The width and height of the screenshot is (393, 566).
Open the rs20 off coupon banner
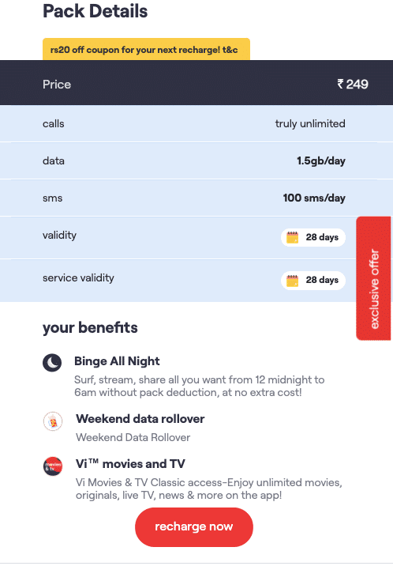coord(146,50)
